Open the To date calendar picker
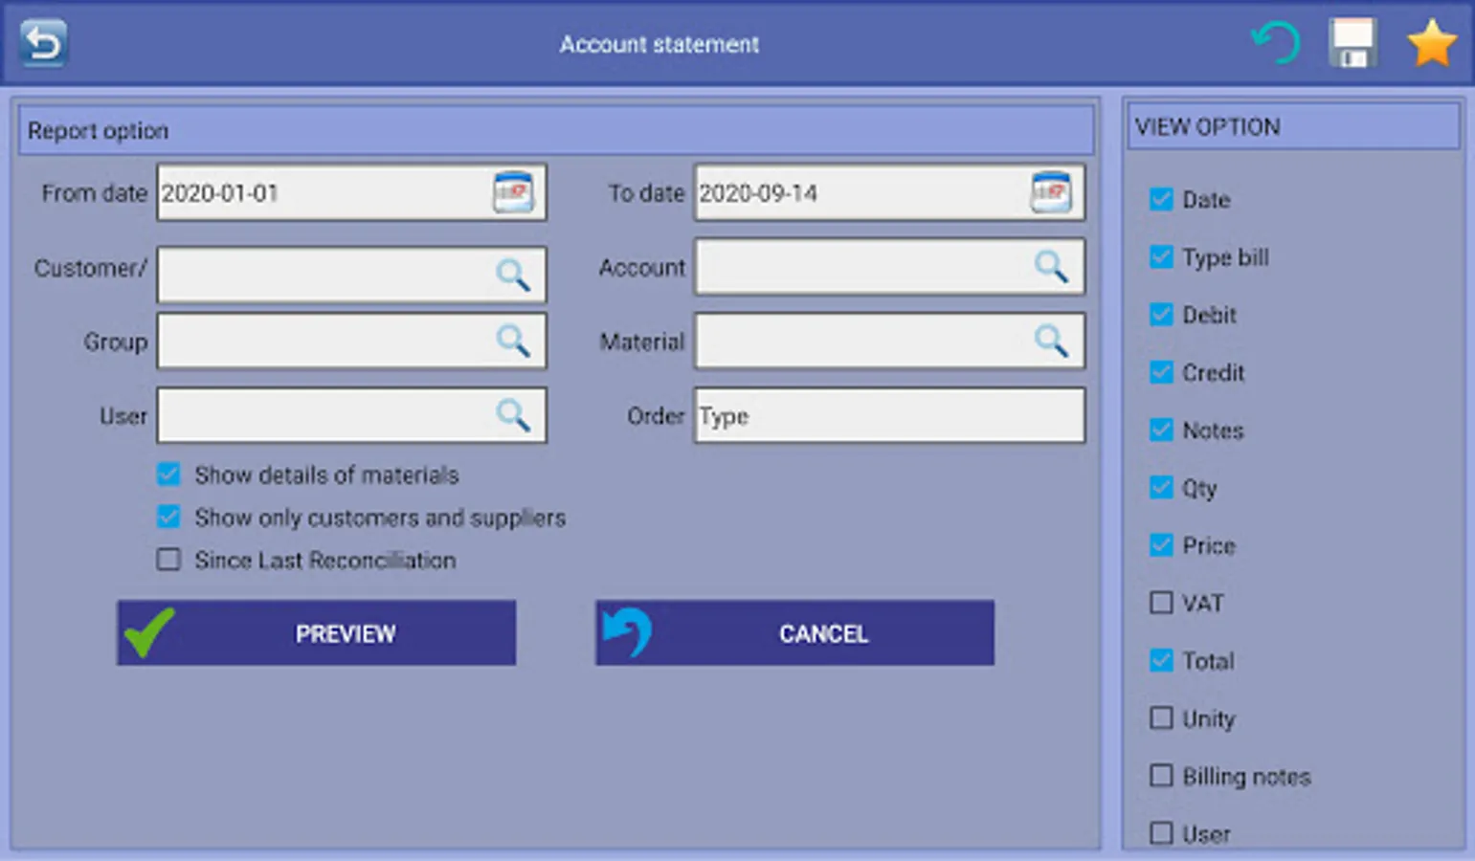 1051,192
